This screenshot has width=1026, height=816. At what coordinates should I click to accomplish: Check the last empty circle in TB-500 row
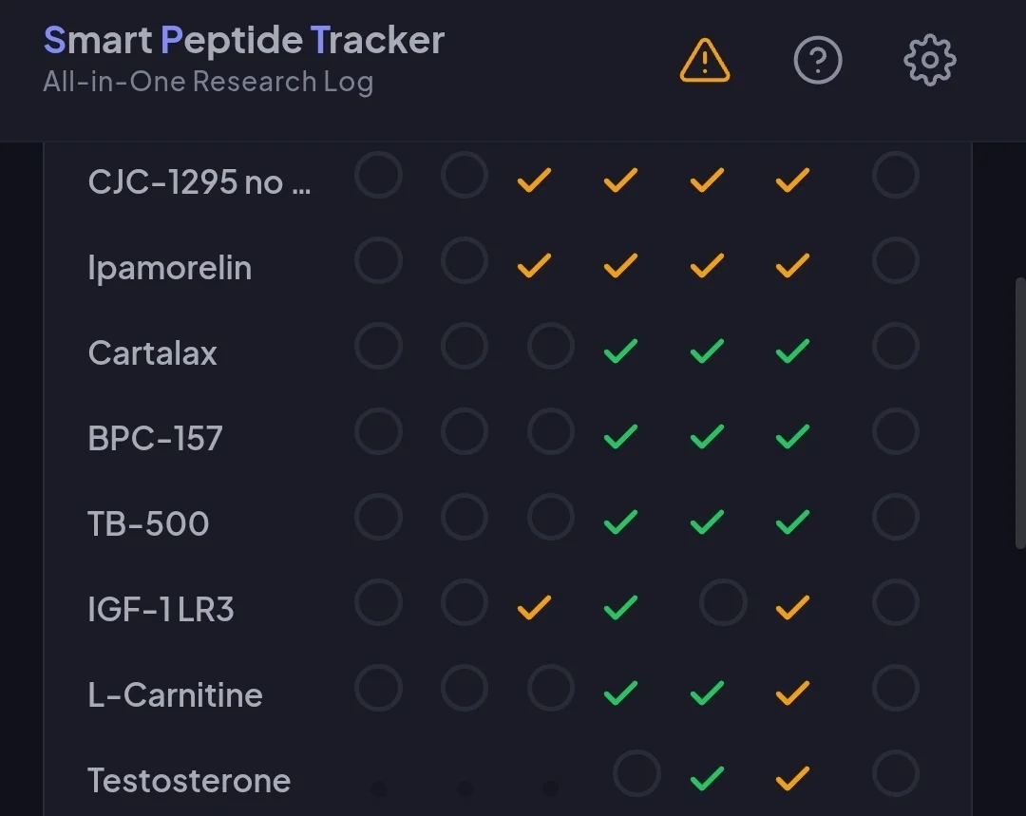[x=895, y=519]
